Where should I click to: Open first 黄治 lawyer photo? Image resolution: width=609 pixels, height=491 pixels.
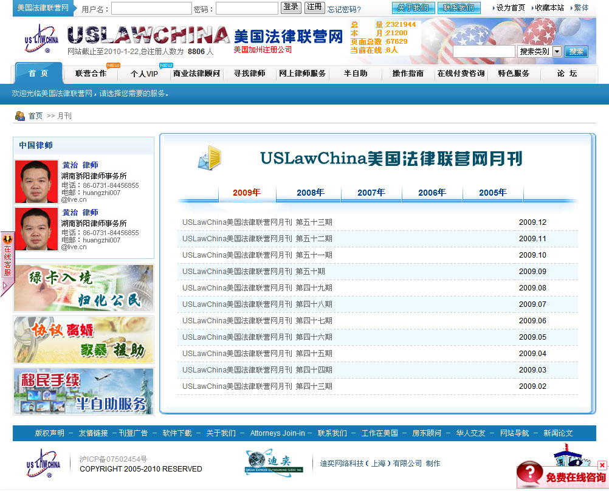[36, 182]
